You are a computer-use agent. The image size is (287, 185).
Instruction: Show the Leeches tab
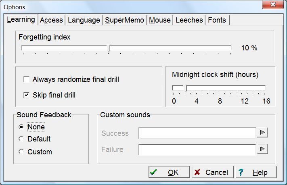[x=189, y=20]
